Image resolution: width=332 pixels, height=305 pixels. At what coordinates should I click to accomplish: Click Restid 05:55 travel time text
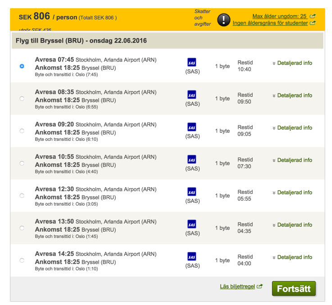tap(245, 195)
